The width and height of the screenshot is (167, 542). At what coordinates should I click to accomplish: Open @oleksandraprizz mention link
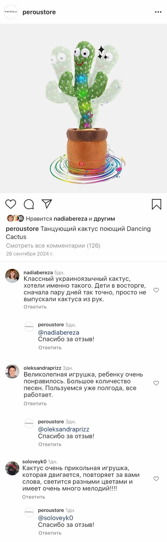click(x=63, y=429)
